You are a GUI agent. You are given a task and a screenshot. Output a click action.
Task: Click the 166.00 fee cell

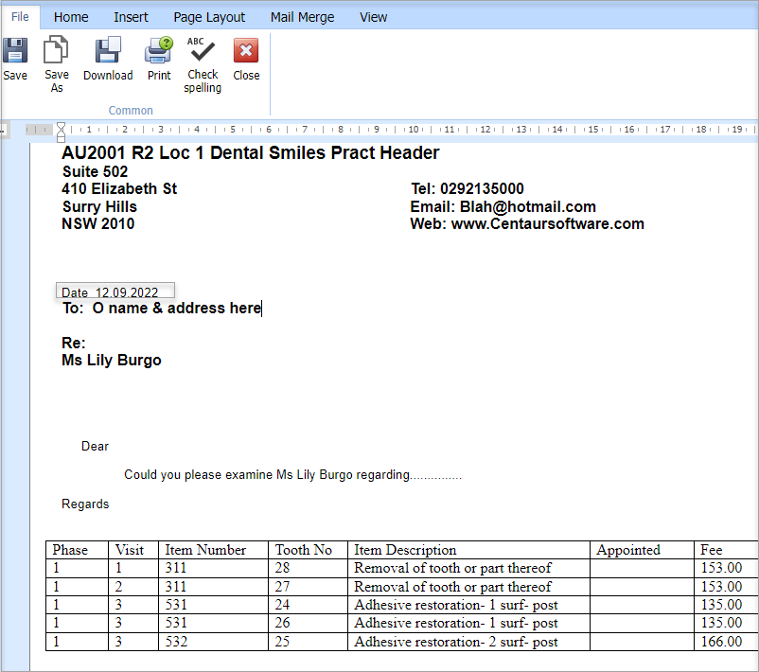coord(726,642)
